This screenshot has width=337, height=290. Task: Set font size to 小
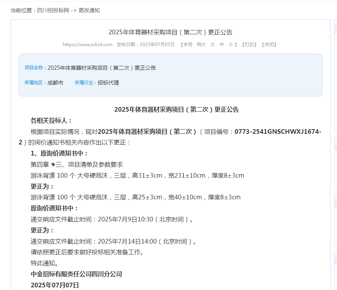pos(231,45)
